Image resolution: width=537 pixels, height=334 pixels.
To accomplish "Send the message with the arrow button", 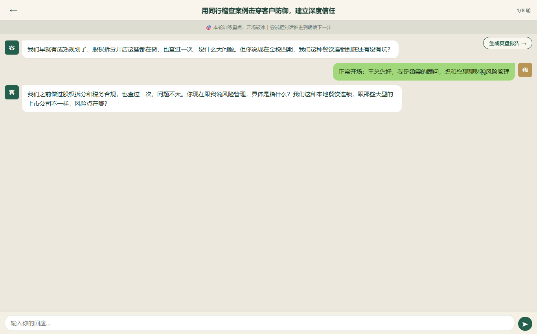I will click(x=525, y=323).
